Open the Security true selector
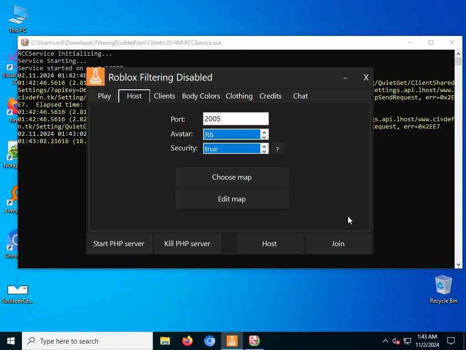Screen dimensions: 466x350 click(x=232, y=149)
